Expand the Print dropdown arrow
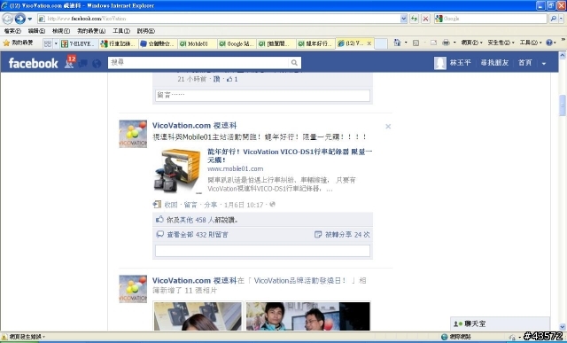 click(454, 43)
